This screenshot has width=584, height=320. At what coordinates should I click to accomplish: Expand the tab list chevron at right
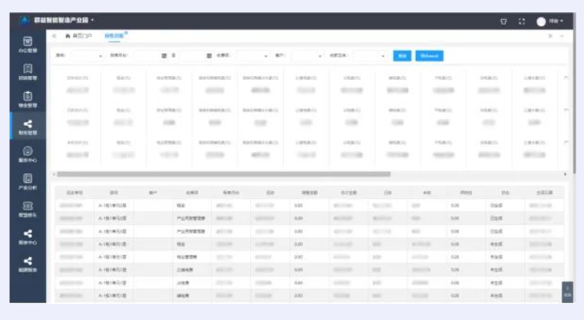tap(562, 36)
